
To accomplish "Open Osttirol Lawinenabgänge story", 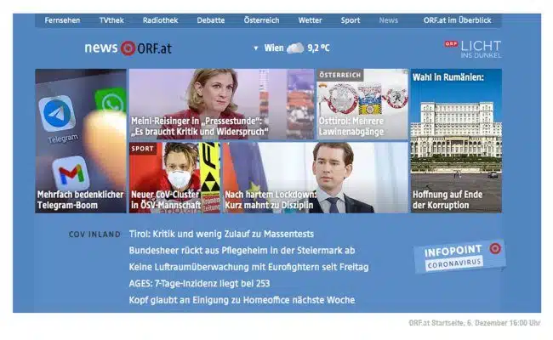I will (x=362, y=105).
